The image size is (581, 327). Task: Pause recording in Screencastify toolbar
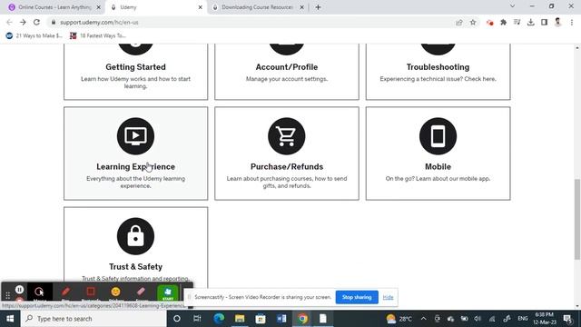click(20, 289)
